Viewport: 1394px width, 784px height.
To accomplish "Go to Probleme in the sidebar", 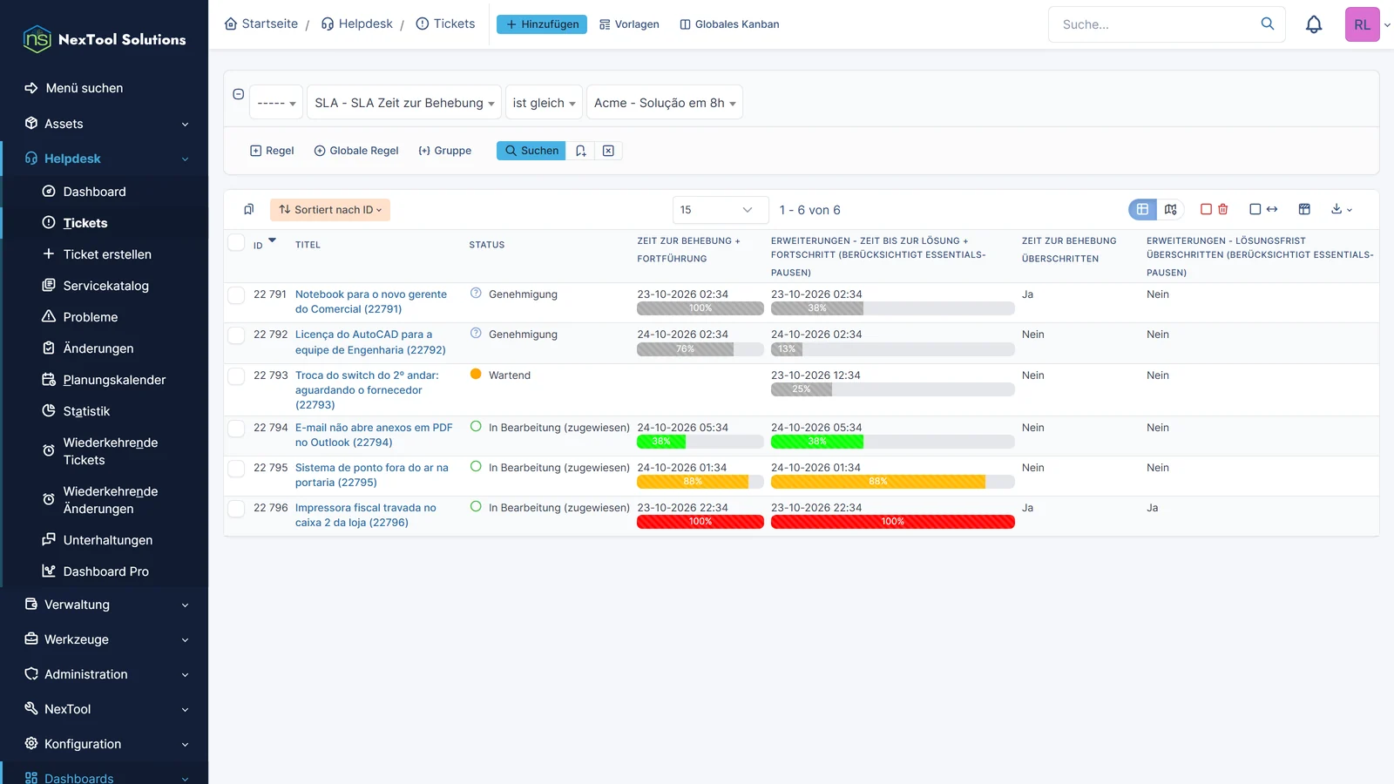I will (x=90, y=317).
